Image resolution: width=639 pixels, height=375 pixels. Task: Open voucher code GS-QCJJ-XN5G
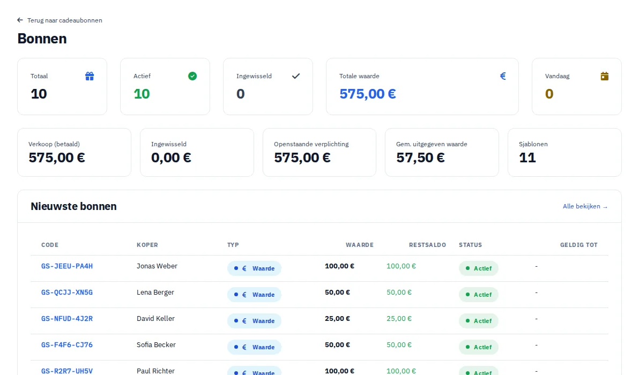(67, 292)
